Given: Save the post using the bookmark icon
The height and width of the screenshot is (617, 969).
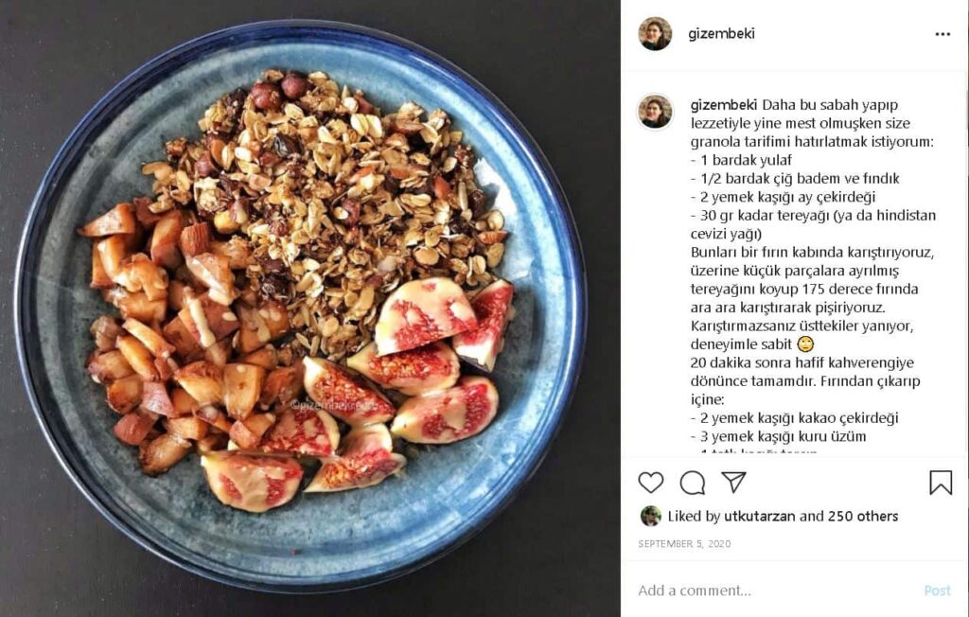Looking at the screenshot, I should pyautogui.click(x=941, y=483).
